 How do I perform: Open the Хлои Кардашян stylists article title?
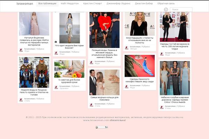click(x=140, y=40)
